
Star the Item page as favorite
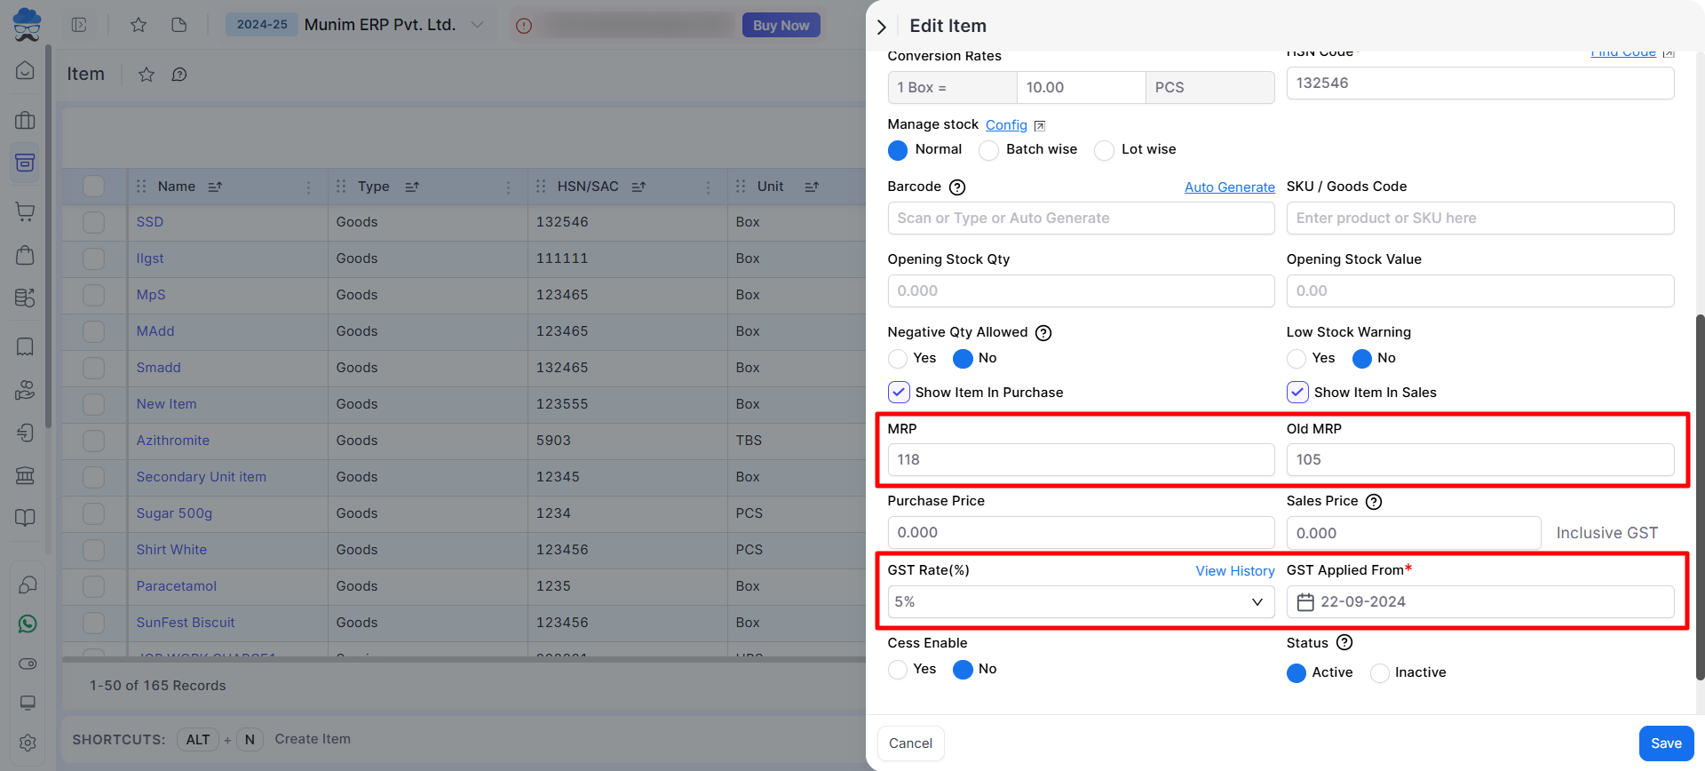click(147, 75)
